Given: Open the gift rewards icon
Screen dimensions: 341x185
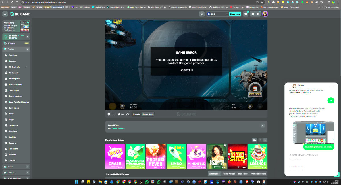Looking at the screenshot, I should tap(246, 14).
